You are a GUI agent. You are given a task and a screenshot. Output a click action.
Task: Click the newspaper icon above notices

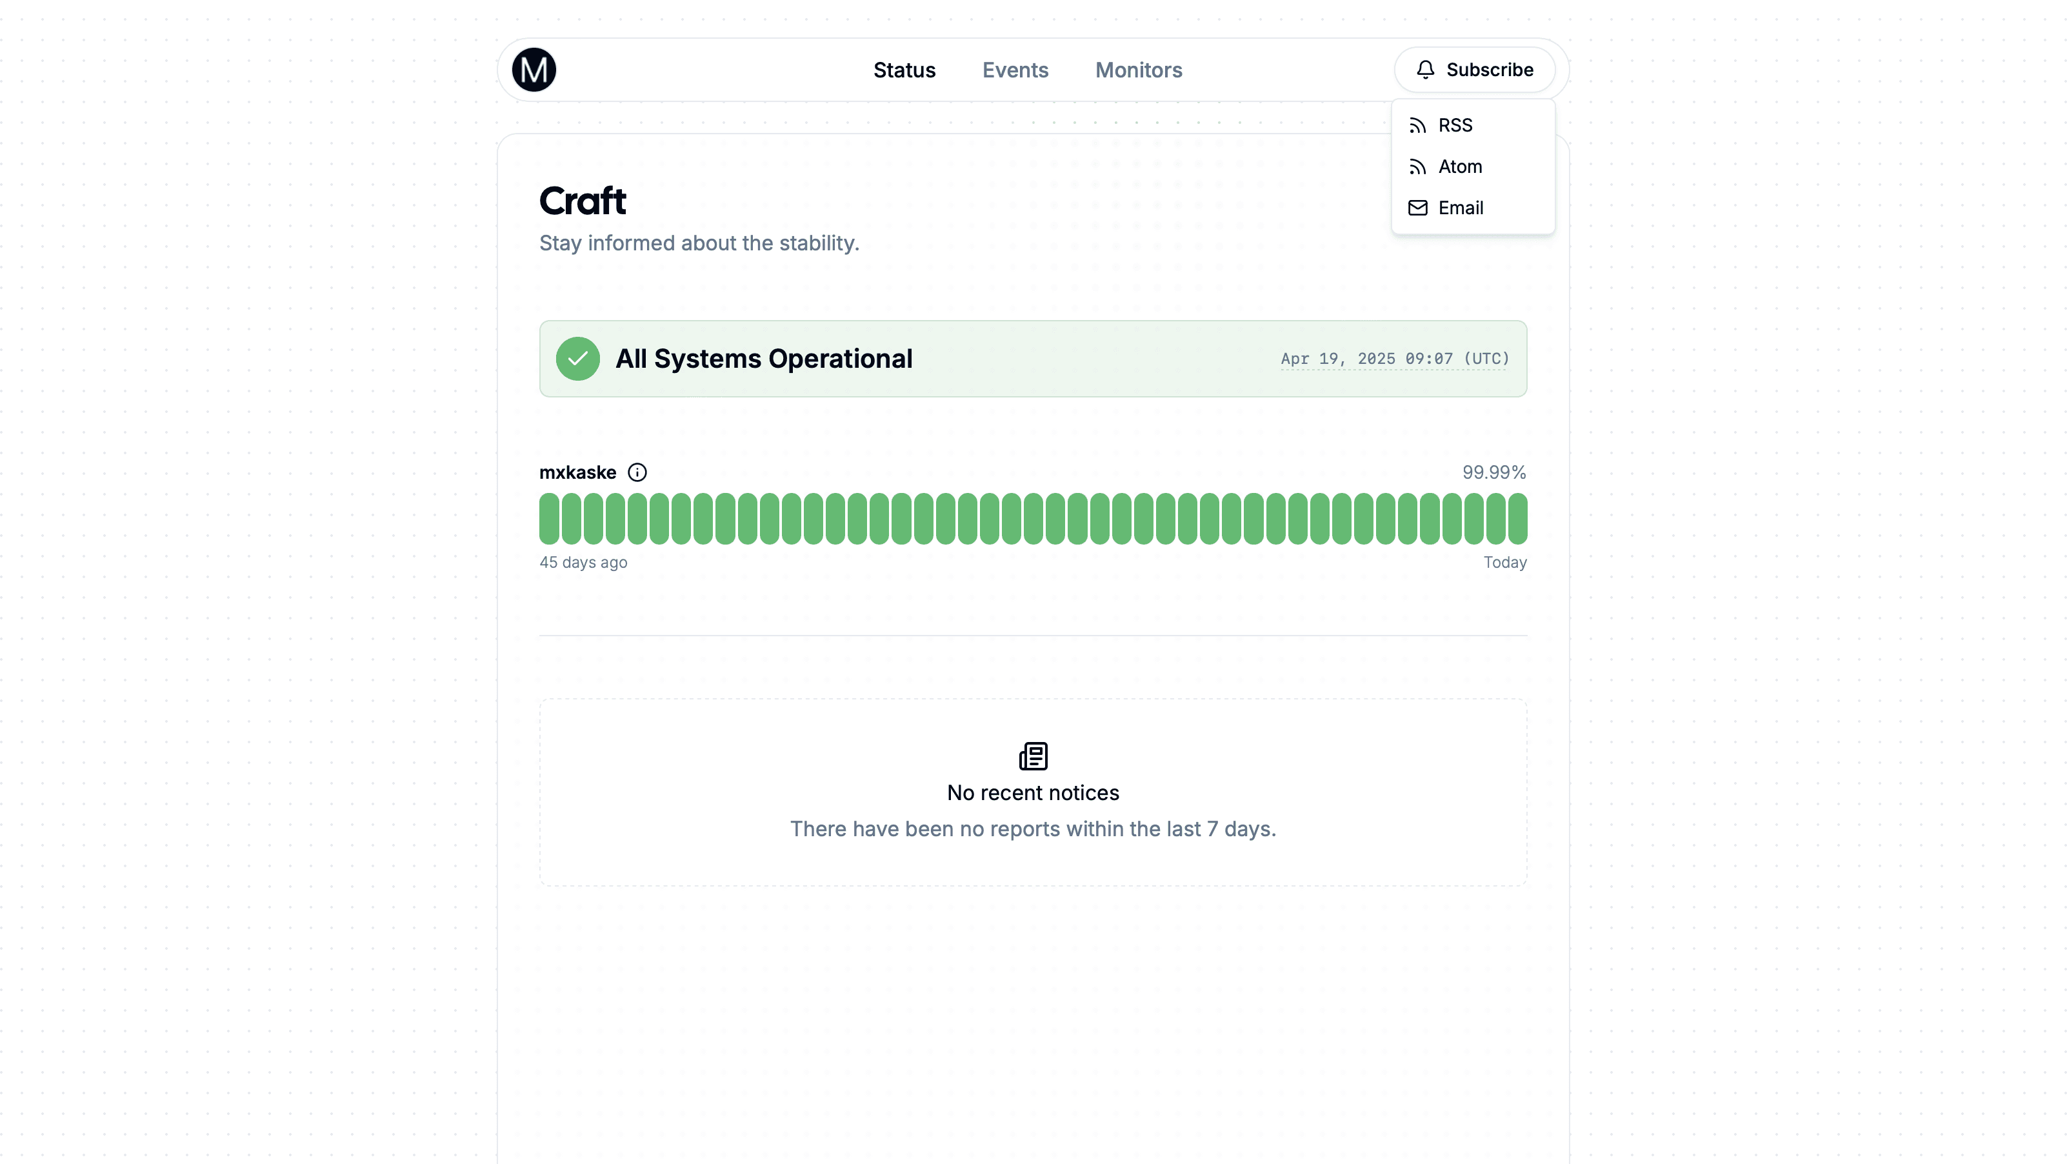pos(1033,756)
